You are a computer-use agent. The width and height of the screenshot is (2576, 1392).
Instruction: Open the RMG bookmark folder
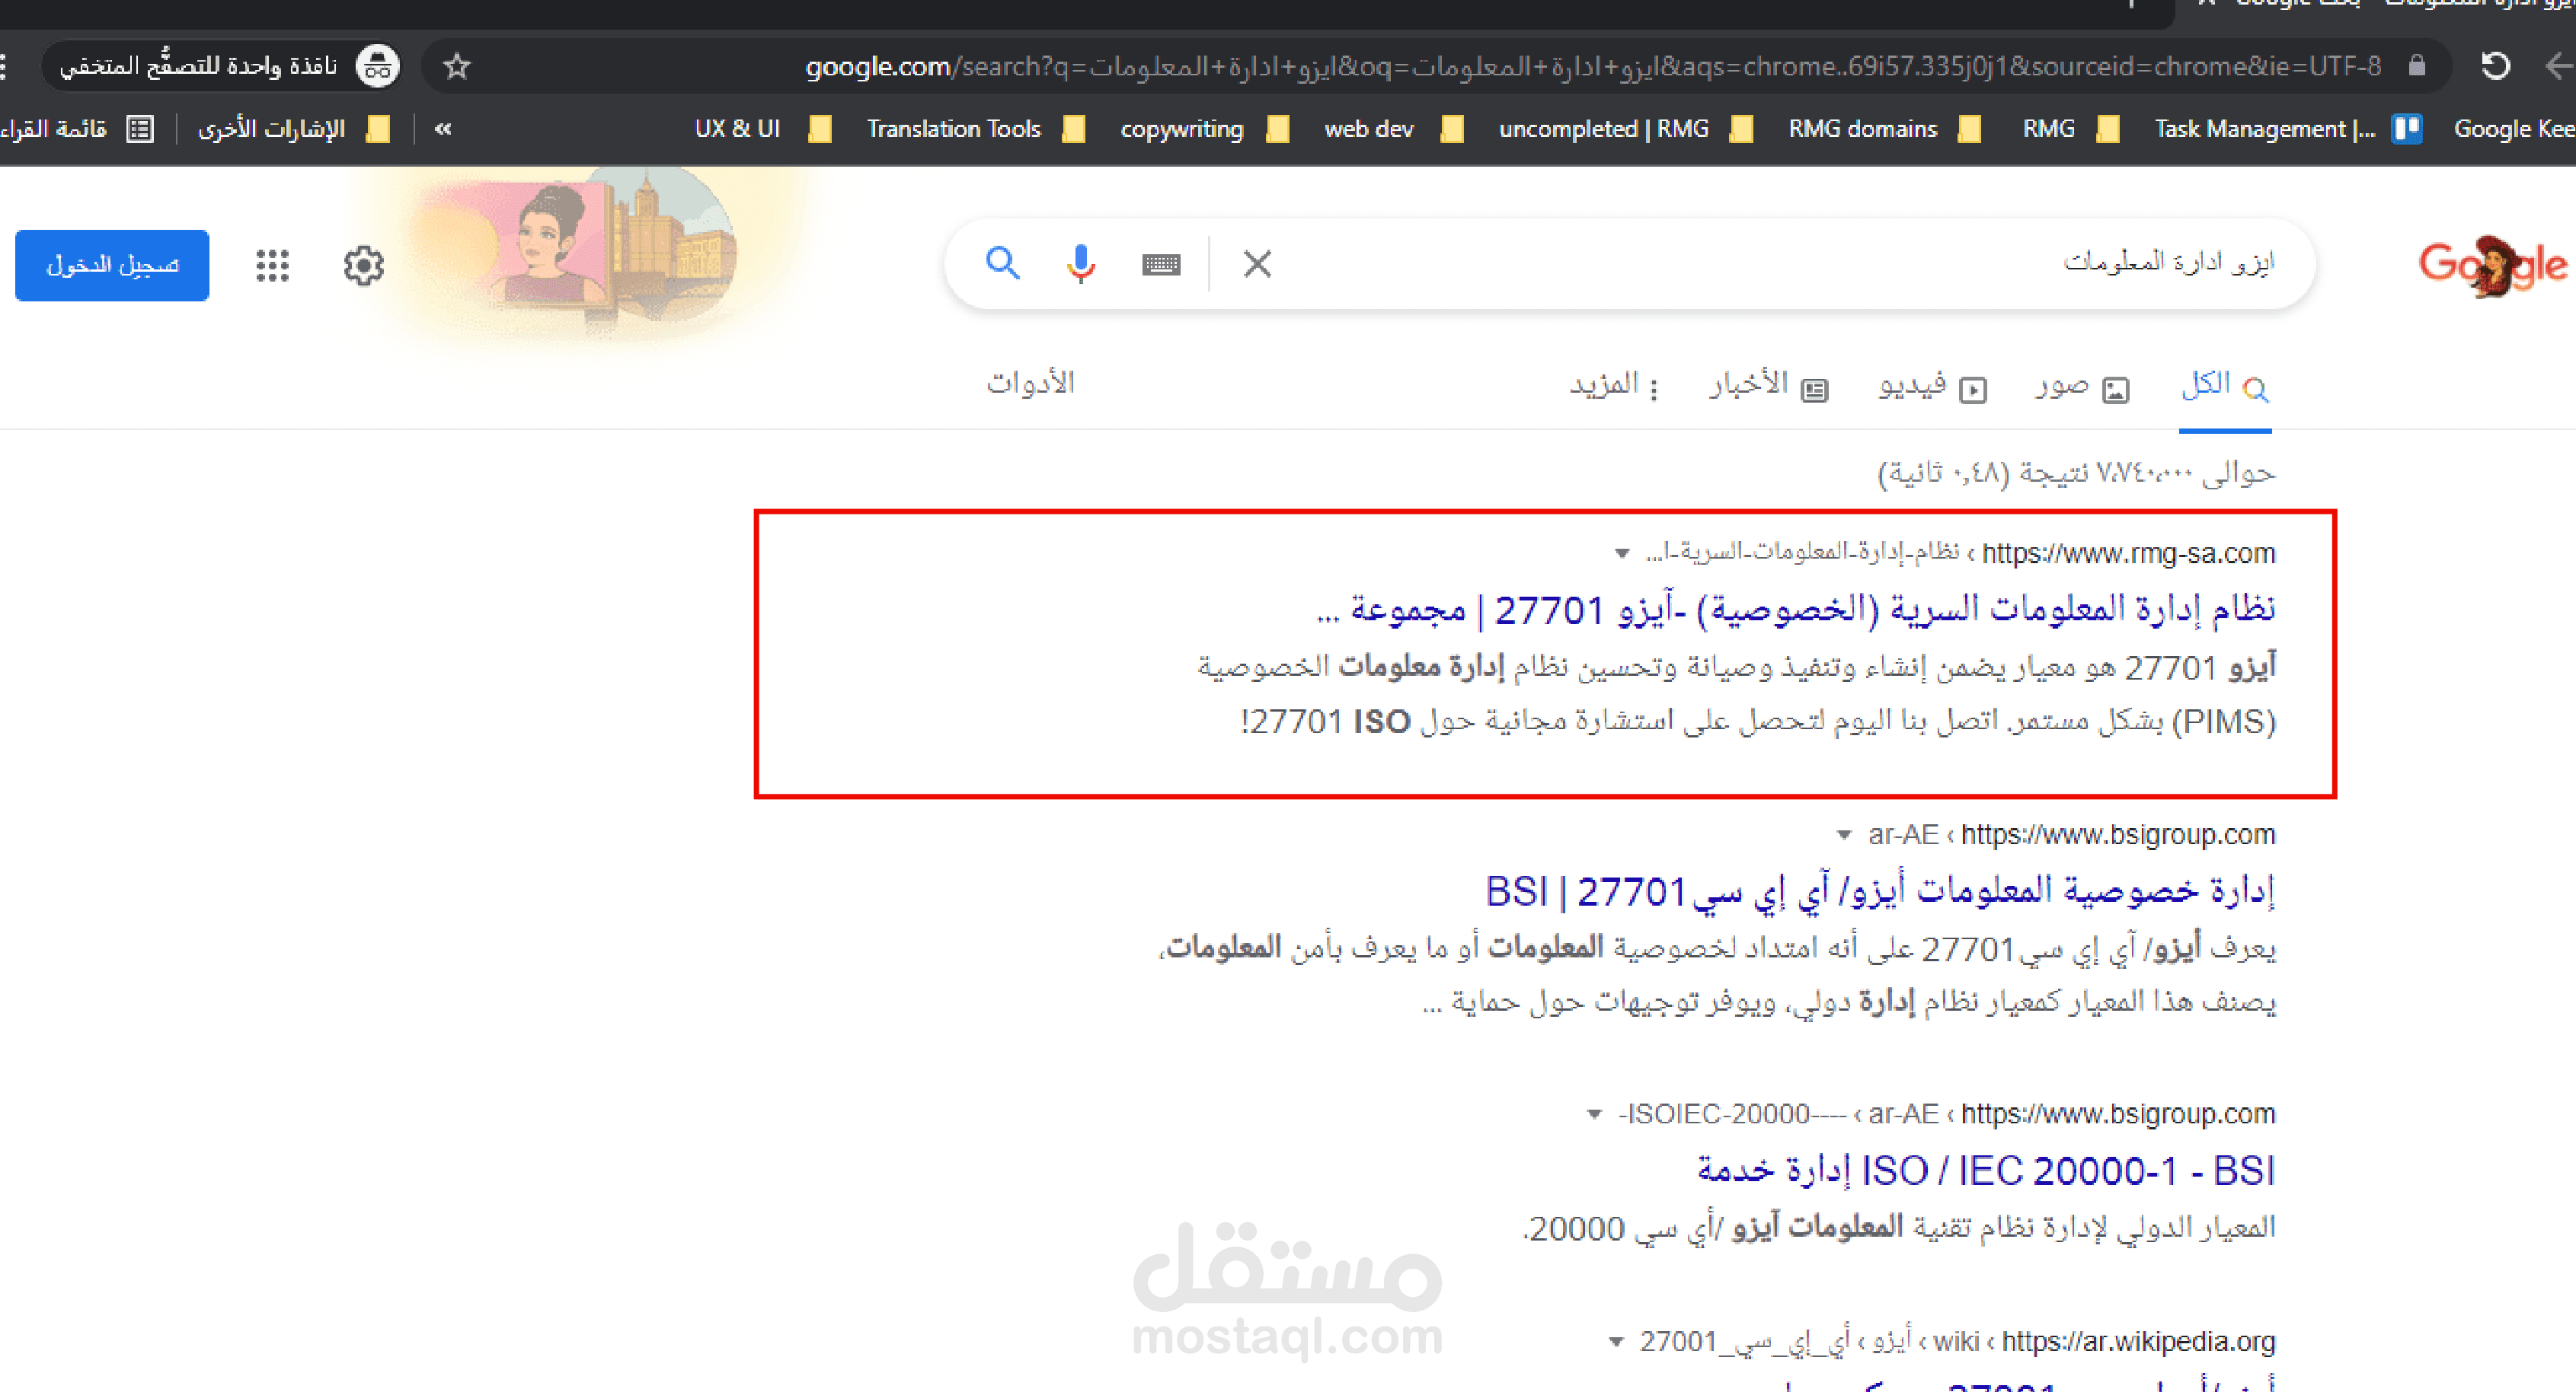click(2070, 129)
